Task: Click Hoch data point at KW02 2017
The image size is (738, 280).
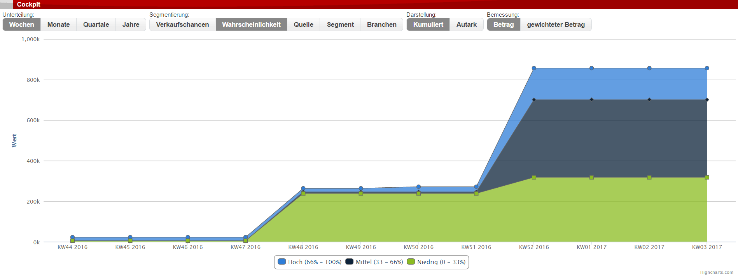Action: (649, 68)
